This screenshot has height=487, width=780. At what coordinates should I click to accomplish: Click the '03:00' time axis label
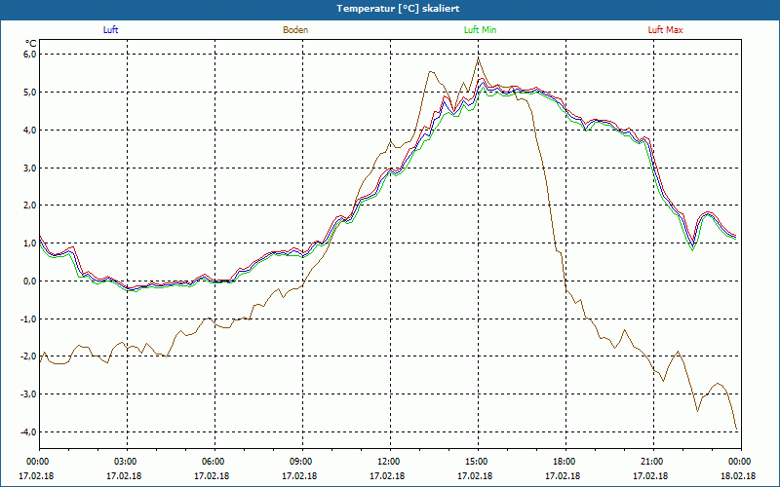click(x=128, y=462)
